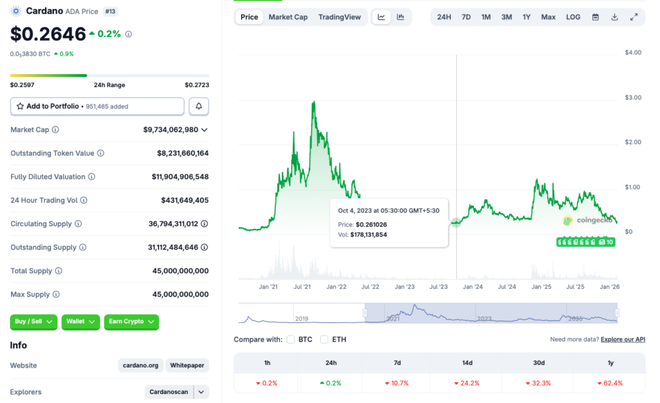This screenshot has width=660, height=403.
Task: Select the line chart icon
Action: pyautogui.click(x=382, y=17)
